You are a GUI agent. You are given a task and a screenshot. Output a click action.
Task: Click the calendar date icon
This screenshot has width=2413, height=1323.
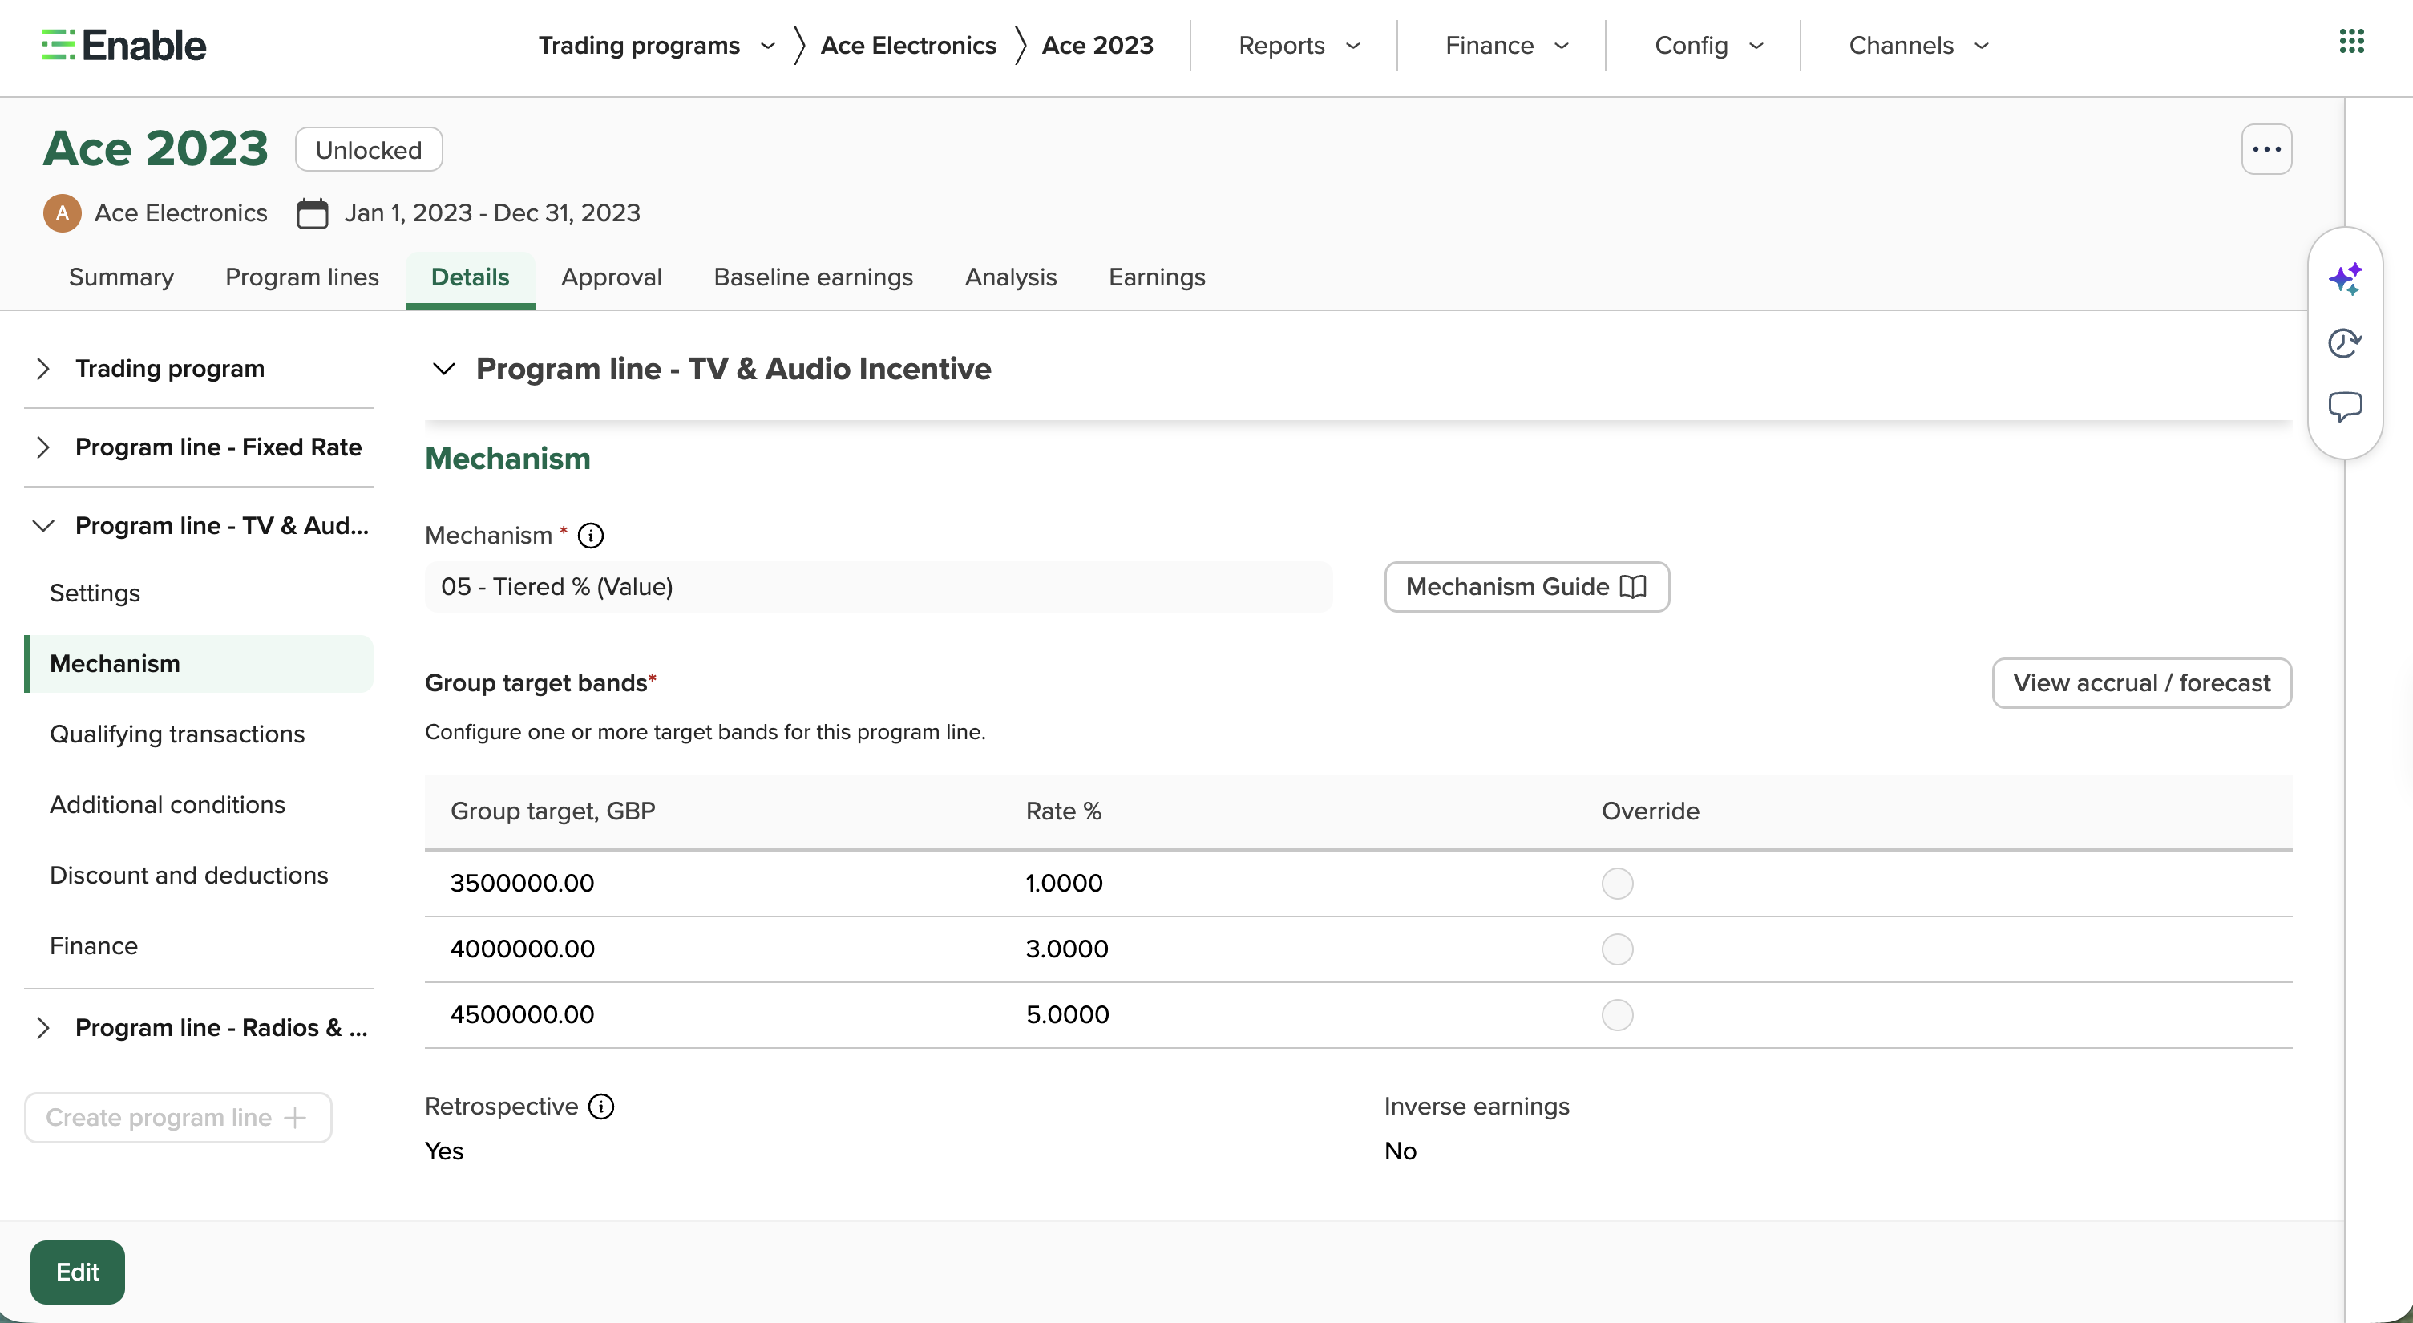click(x=312, y=213)
